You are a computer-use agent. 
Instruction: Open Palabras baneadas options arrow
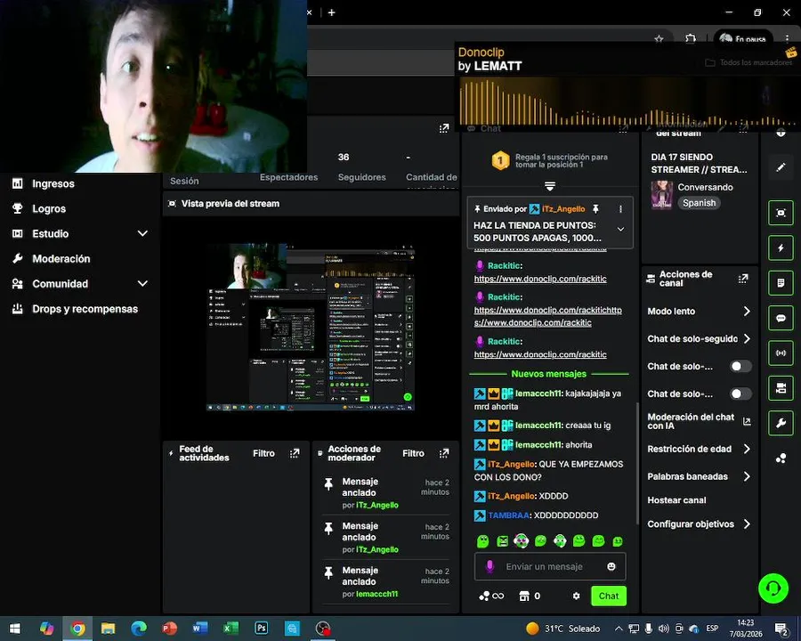pyautogui.click(x=747, y=476)
